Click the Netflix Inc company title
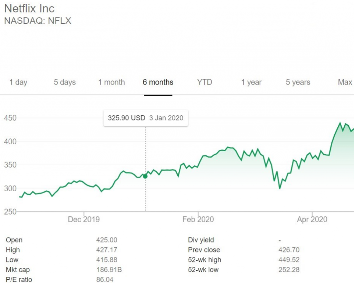This screenshot has height=291, width=354. [29, 8]
